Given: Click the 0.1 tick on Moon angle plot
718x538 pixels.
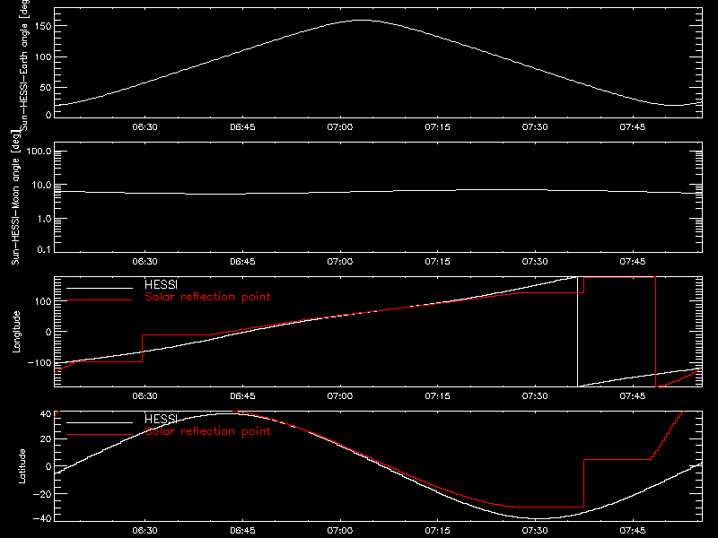Looking at the screenshot, I should click(44, 249).
